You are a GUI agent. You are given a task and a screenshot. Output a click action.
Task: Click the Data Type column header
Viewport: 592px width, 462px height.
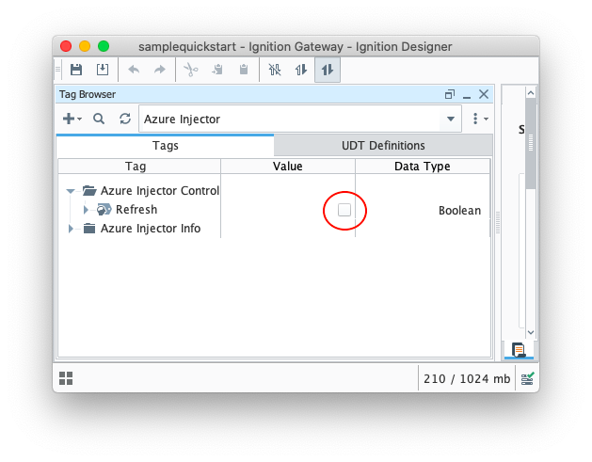click(x=422, y=167)
